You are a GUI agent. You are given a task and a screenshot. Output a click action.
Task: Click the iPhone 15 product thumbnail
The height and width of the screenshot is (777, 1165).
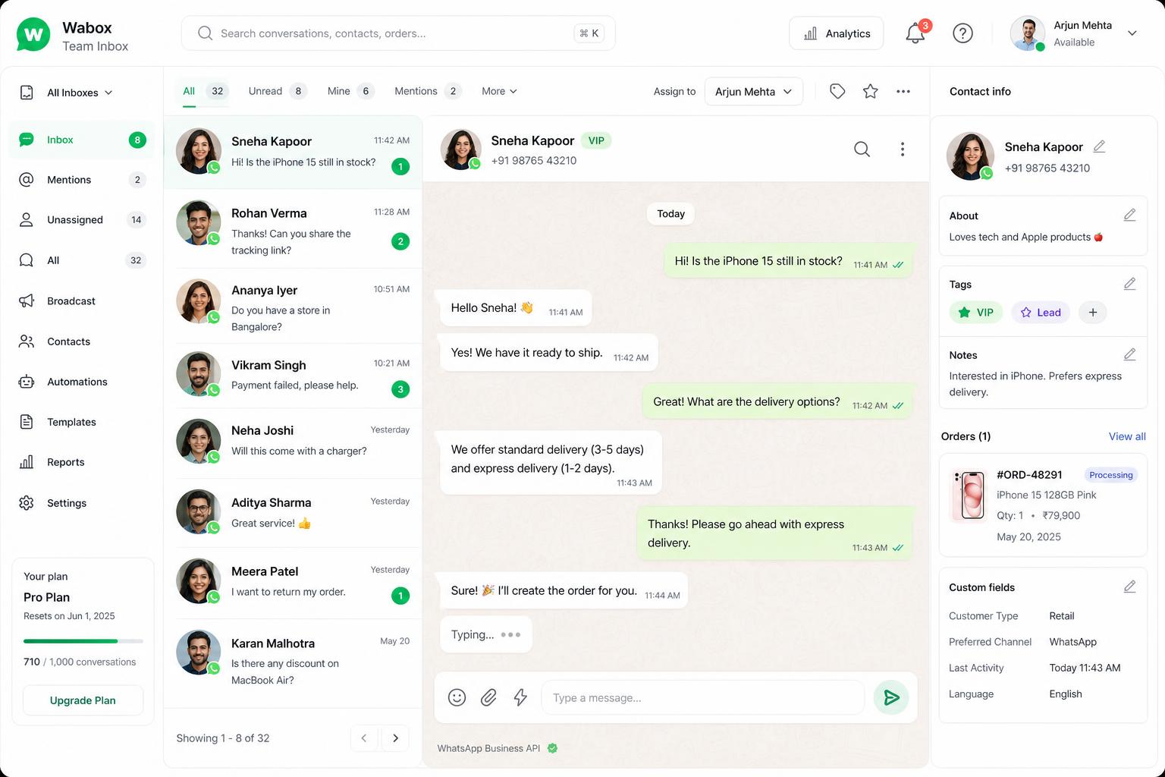click(x=969, y=495)
